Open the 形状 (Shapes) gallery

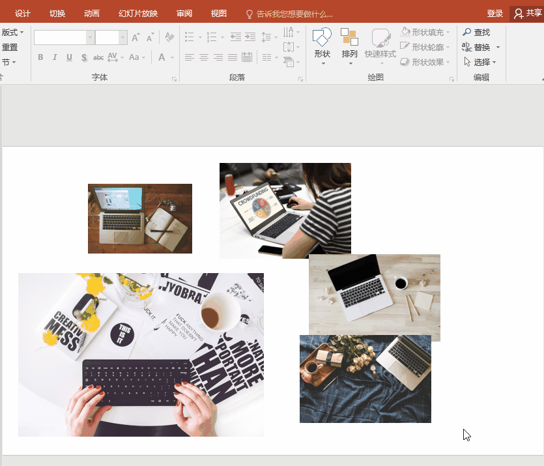[x=322, y=46]
